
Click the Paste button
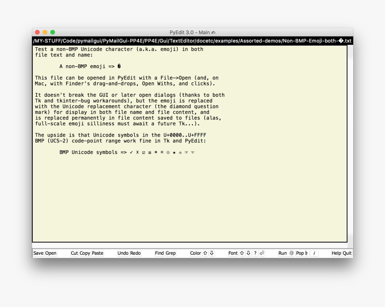click(98, 253)
